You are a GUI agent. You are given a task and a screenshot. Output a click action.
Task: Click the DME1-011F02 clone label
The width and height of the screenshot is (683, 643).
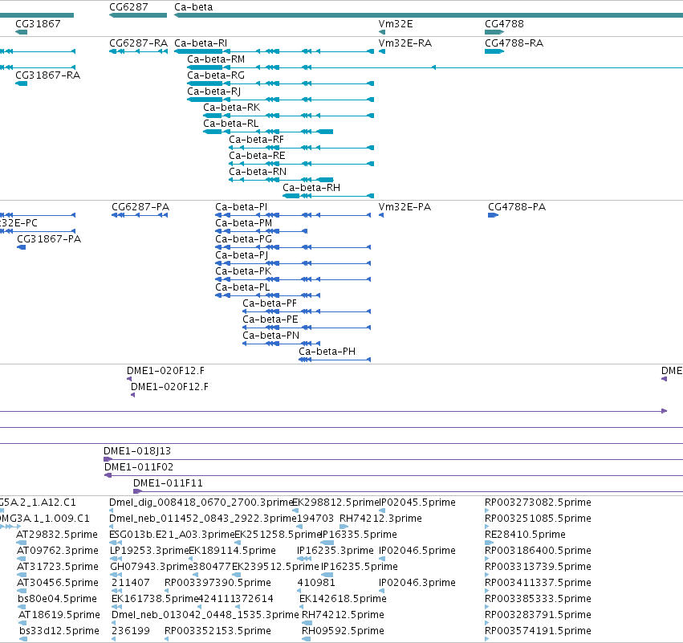pyautogui.click(x=139, y=467)
